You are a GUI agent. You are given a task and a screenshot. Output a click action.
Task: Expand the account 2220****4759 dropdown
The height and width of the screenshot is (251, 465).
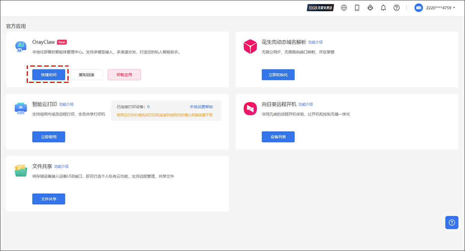point(435,8)
